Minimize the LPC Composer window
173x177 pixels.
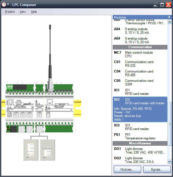pyautogui.click(x=155, y=5)
